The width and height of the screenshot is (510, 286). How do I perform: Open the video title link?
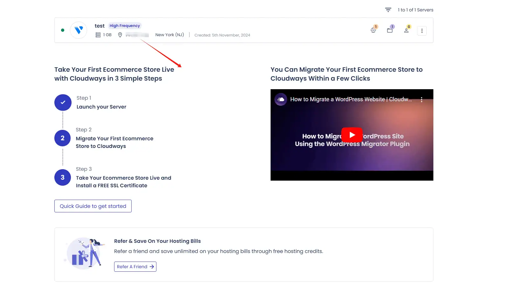pos(351,99)
